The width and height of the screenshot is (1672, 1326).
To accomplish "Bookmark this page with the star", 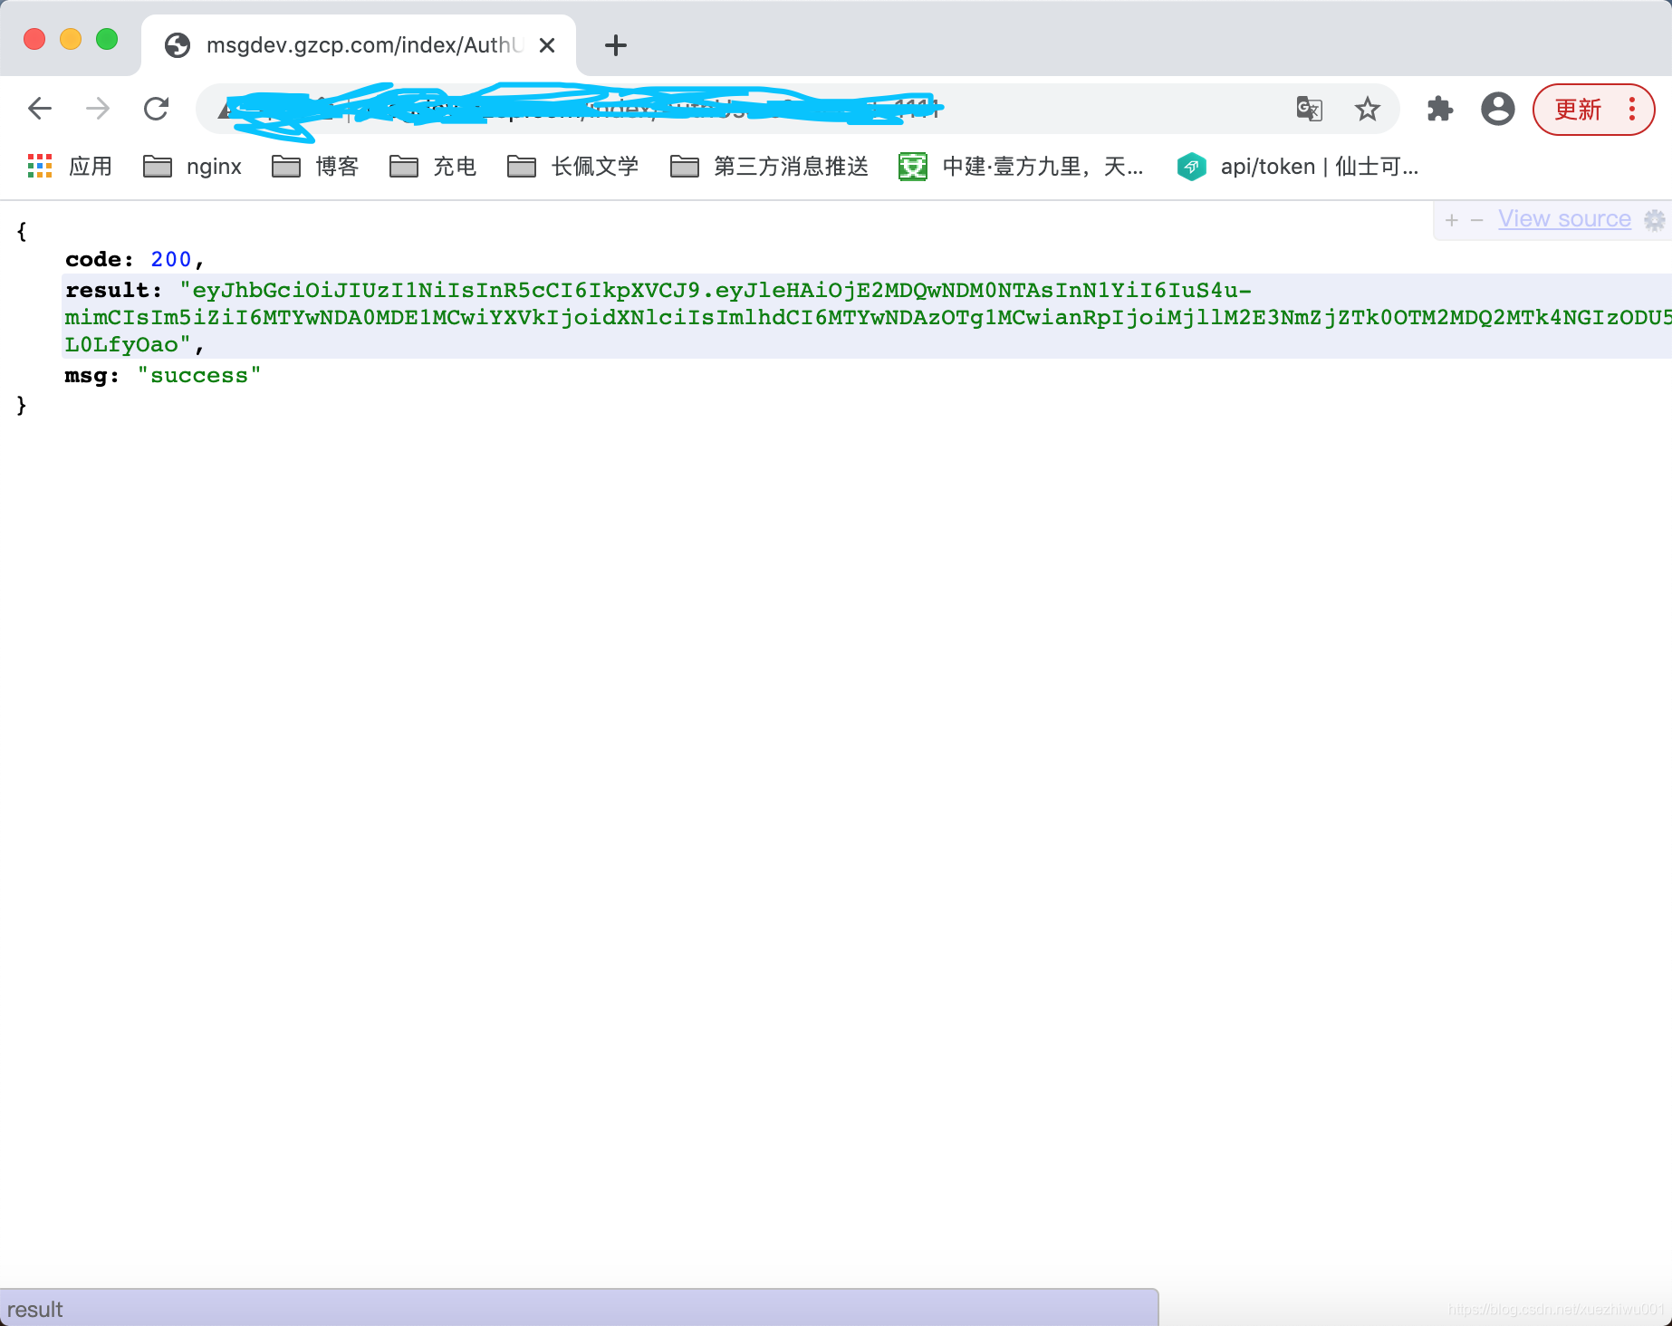I will tap(1367, 109).
